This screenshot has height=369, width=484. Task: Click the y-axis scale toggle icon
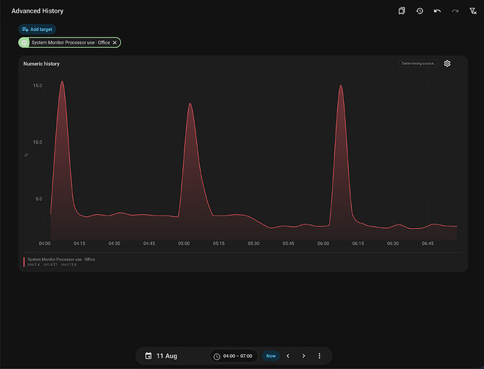(x=27, y=155)
